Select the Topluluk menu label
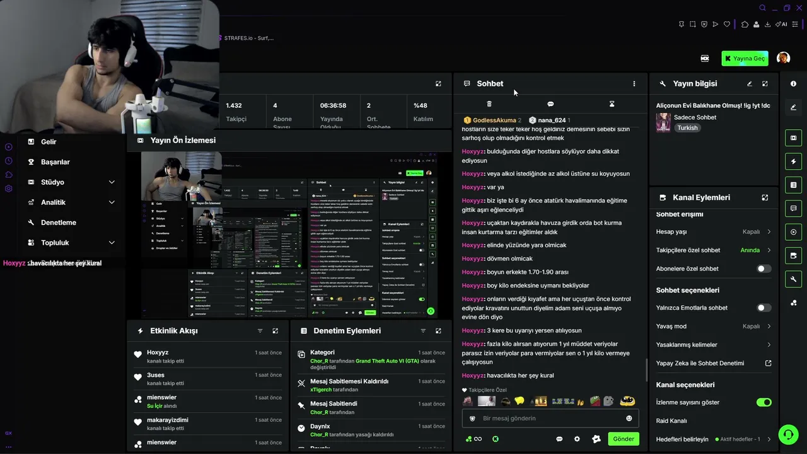 pos(55,243)
